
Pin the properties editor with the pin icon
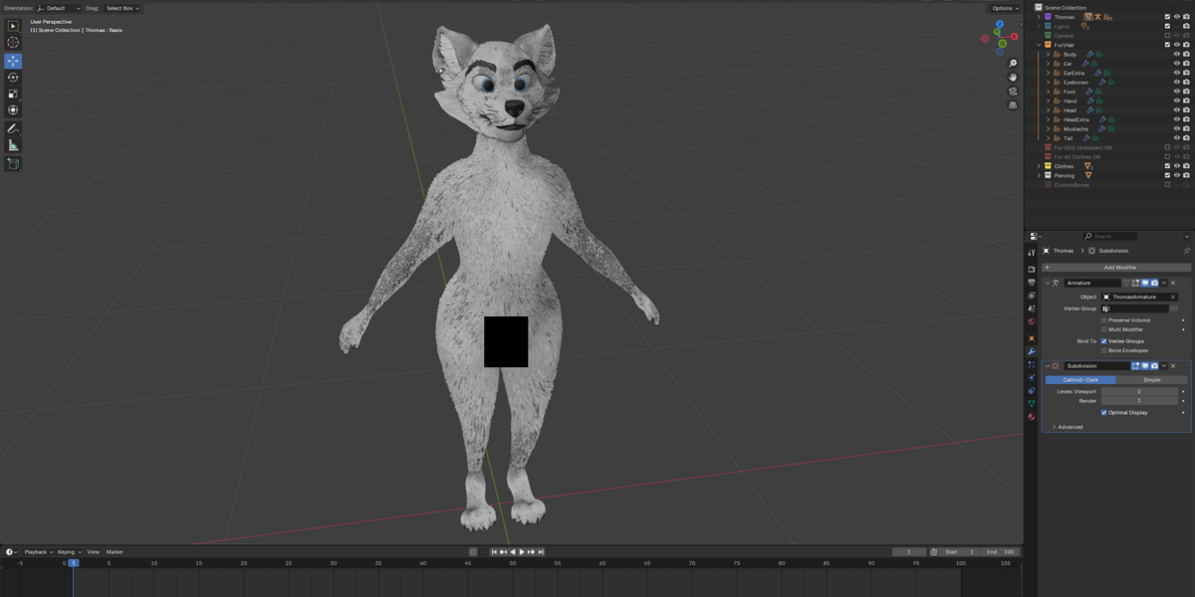(1186, 251)
